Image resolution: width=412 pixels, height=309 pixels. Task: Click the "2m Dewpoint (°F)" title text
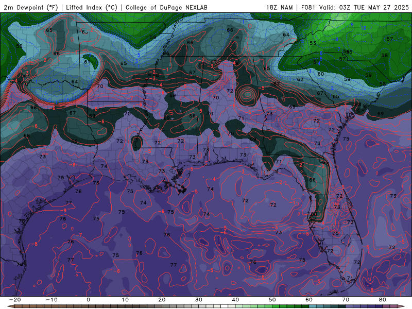31,7
